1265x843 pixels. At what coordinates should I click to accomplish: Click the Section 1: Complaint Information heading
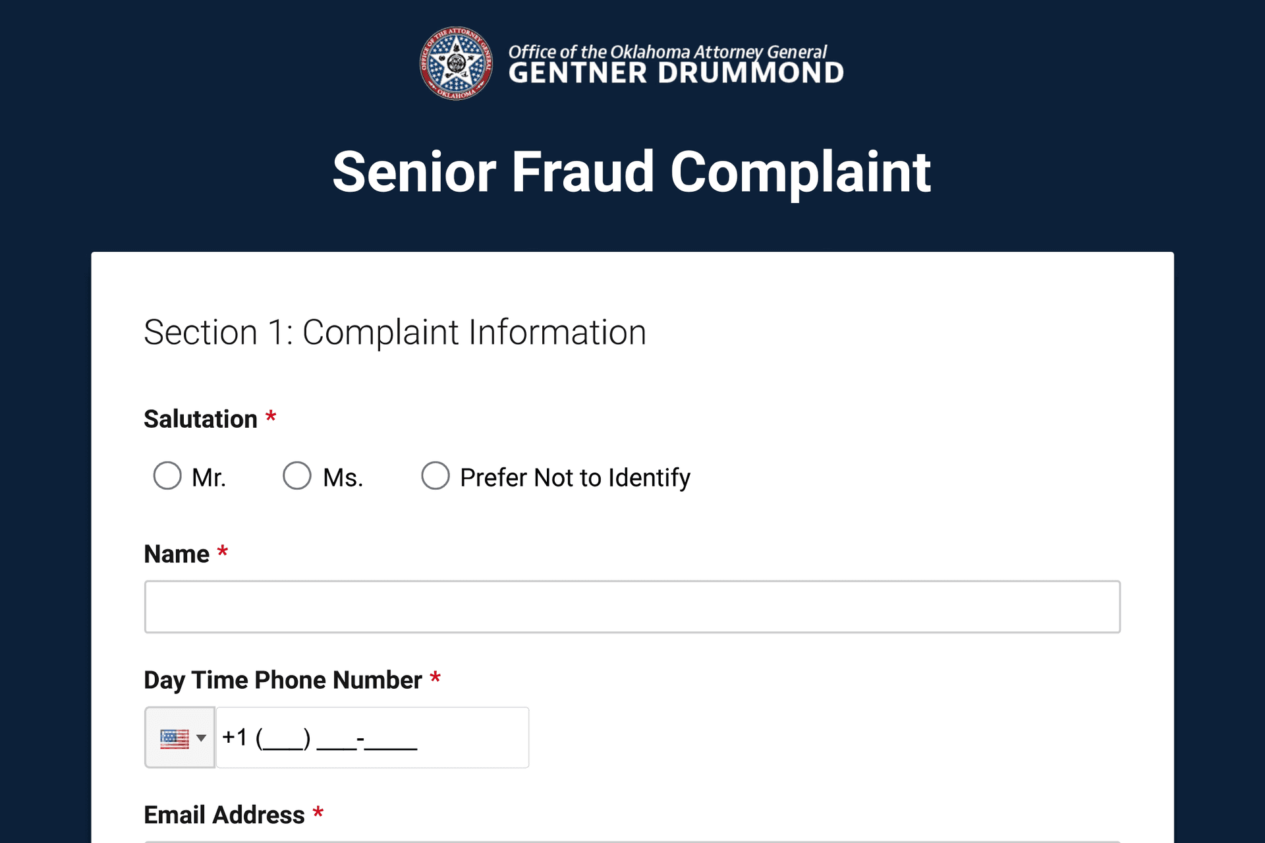(395, 332)
